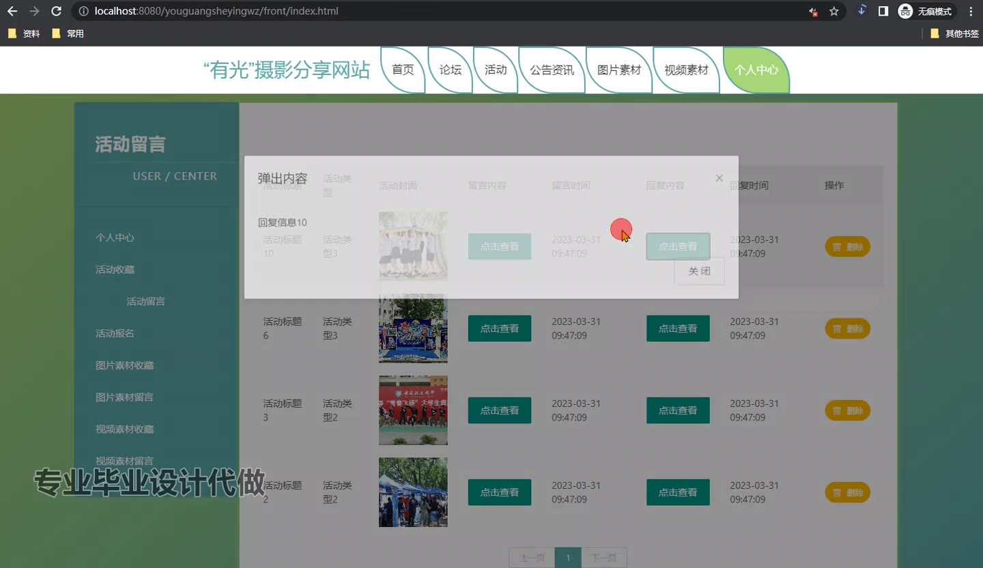View 留言内容 for 活动标题3
983x568 pixels.
pyautogui.click(x=500, y=410)
